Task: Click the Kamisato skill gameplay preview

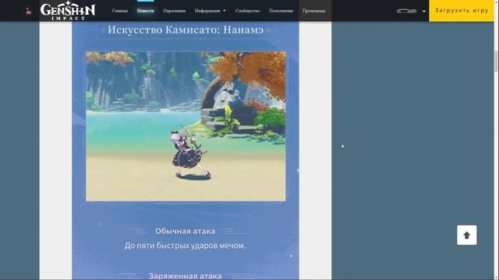Action: click(x=186, y=126)
